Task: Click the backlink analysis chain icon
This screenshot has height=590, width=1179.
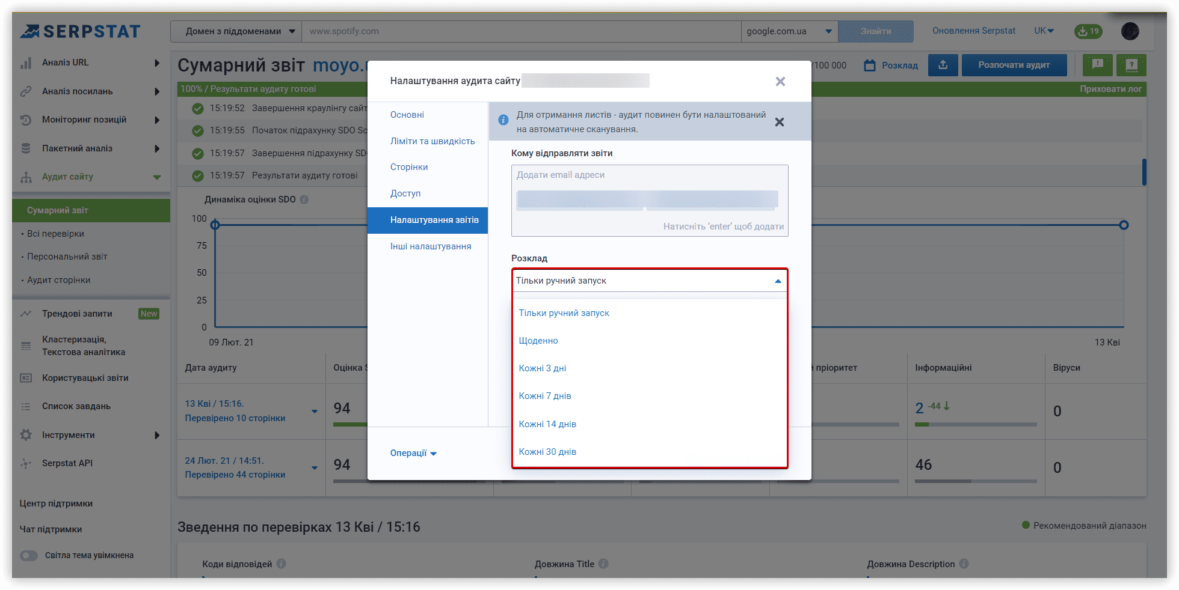Action: 26,91
